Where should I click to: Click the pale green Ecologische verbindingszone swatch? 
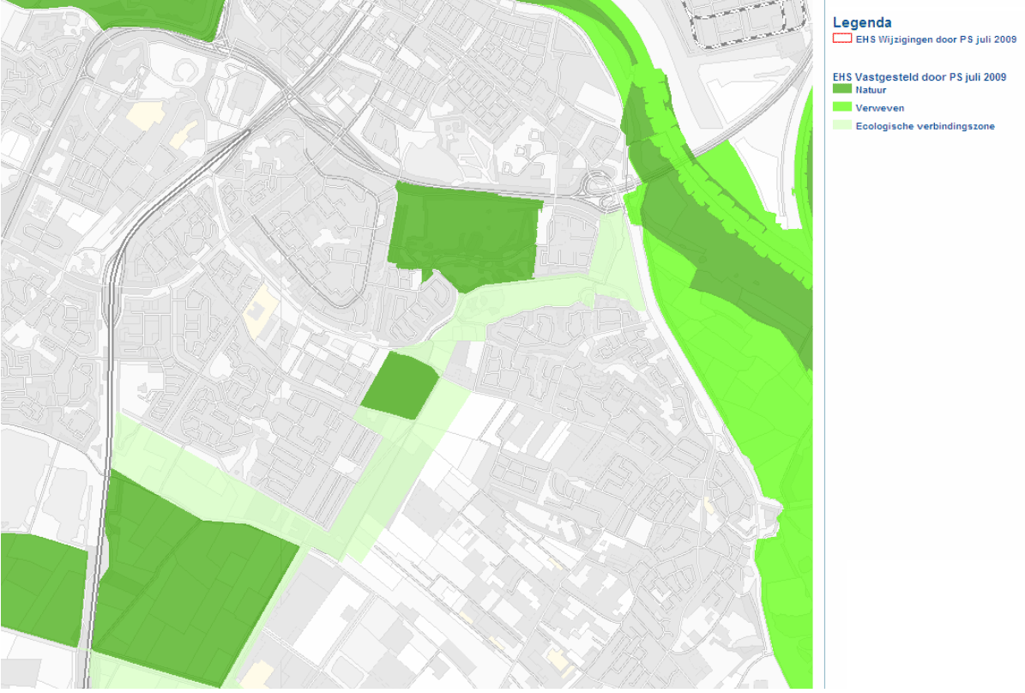coord(842,125)
